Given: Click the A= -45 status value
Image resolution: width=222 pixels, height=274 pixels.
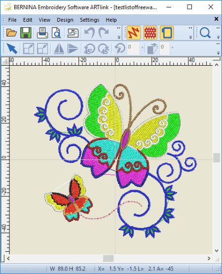Looking at the screenshot, I should point(165,269).
